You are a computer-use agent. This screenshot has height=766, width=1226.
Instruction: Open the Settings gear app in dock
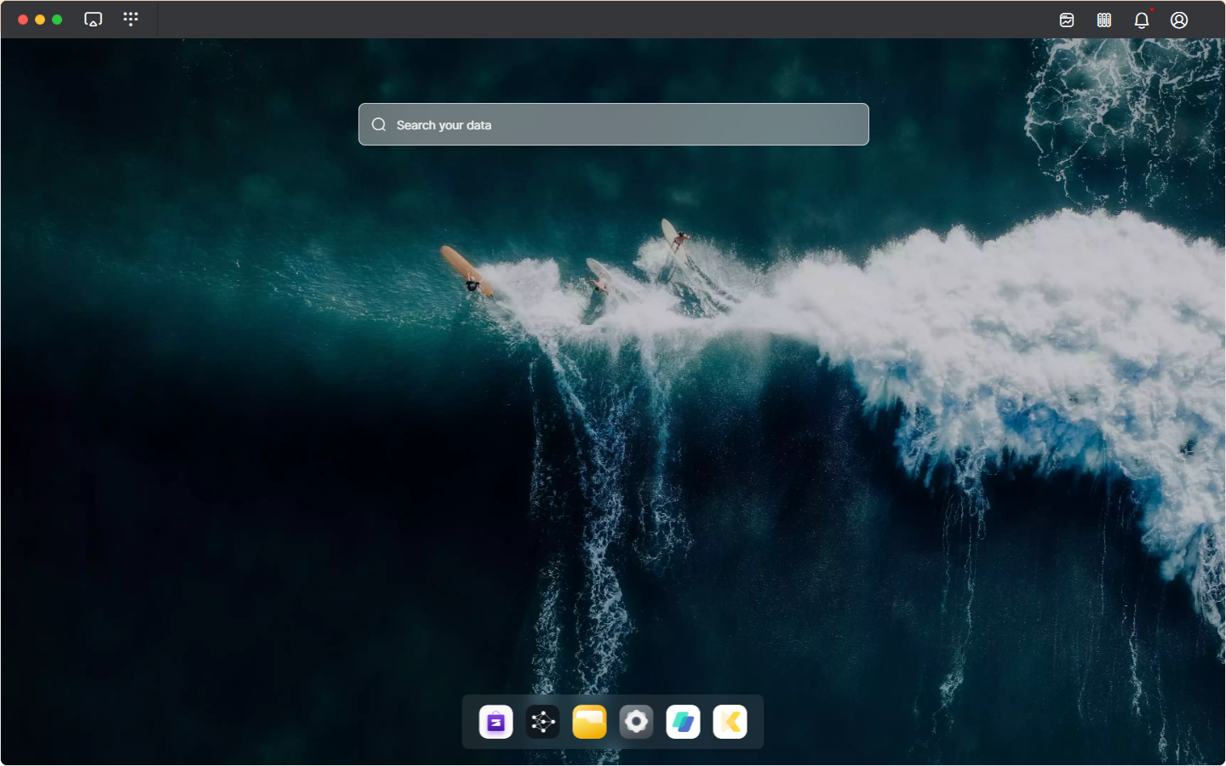coord(636,722)
